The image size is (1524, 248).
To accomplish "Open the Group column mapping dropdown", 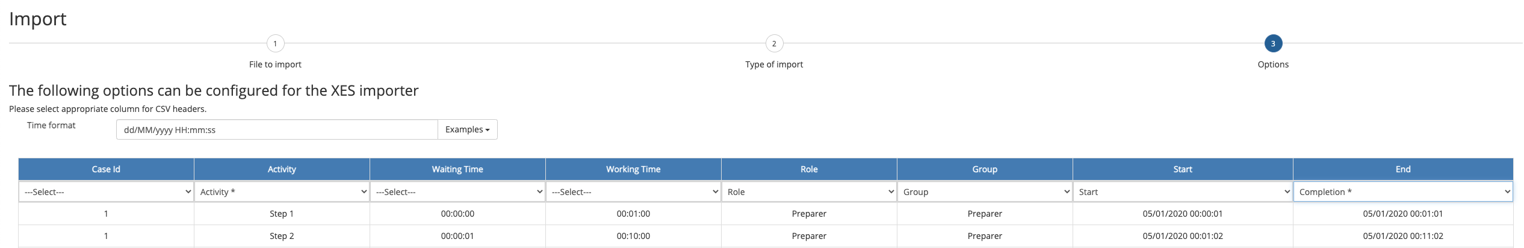I will click(985, 192).
